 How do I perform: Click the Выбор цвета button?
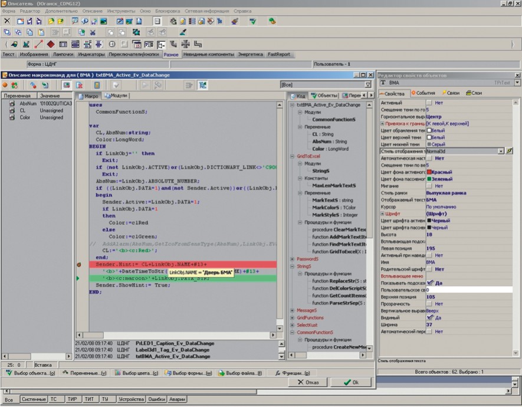(136, 373)
